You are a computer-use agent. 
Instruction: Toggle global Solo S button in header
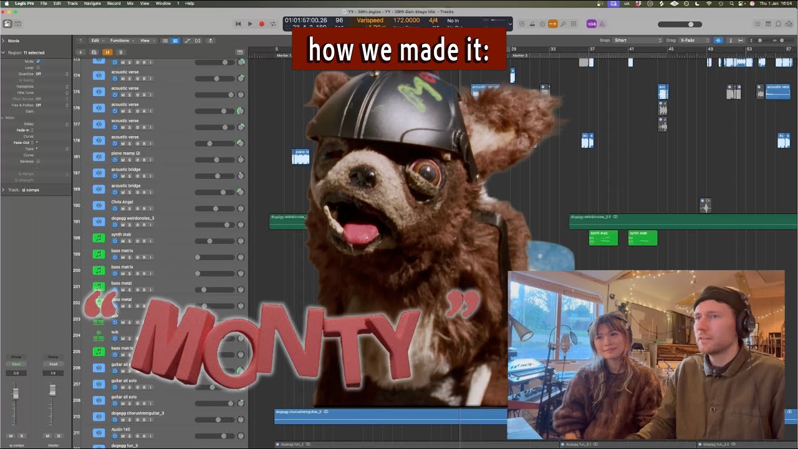point(120,52)
